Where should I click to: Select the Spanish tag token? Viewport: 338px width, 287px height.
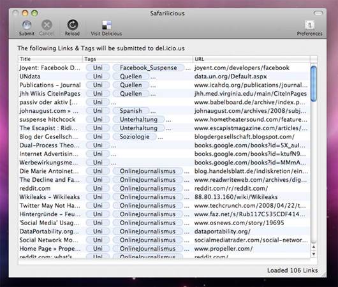coord(131,111)
